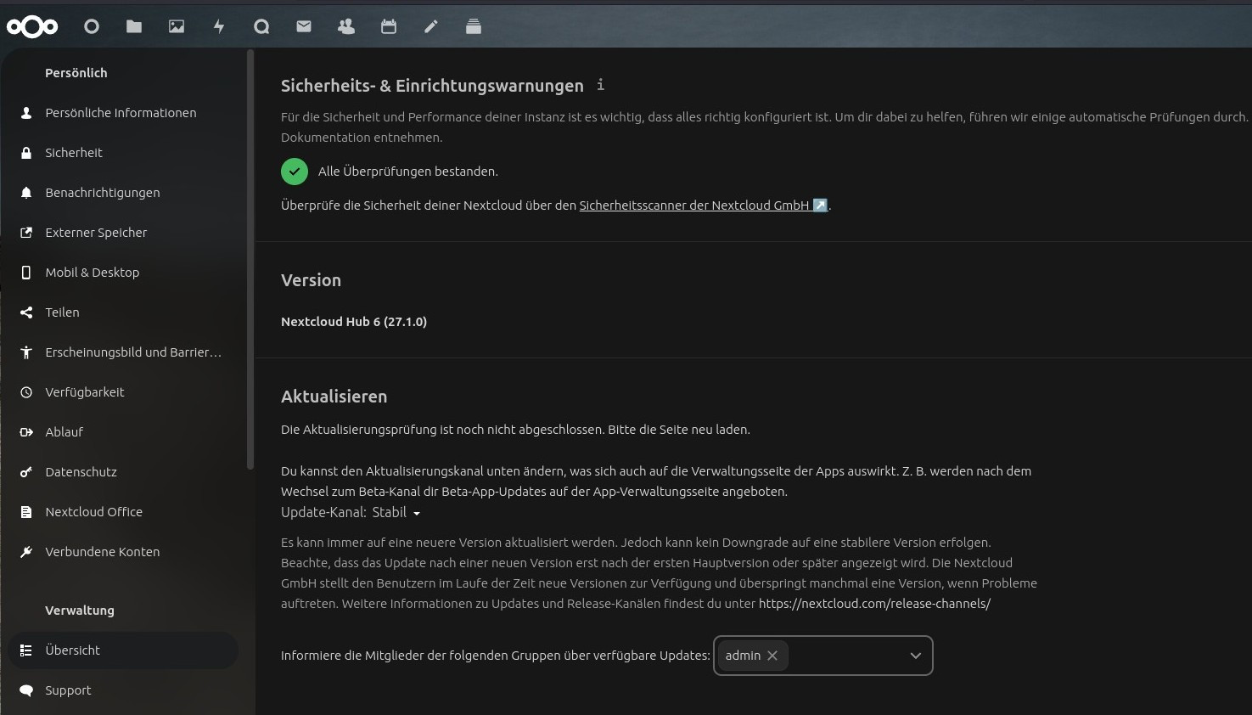Screen dimensions: 1252x715
Task: Open the Calendar icon
Action: point(389,27)
